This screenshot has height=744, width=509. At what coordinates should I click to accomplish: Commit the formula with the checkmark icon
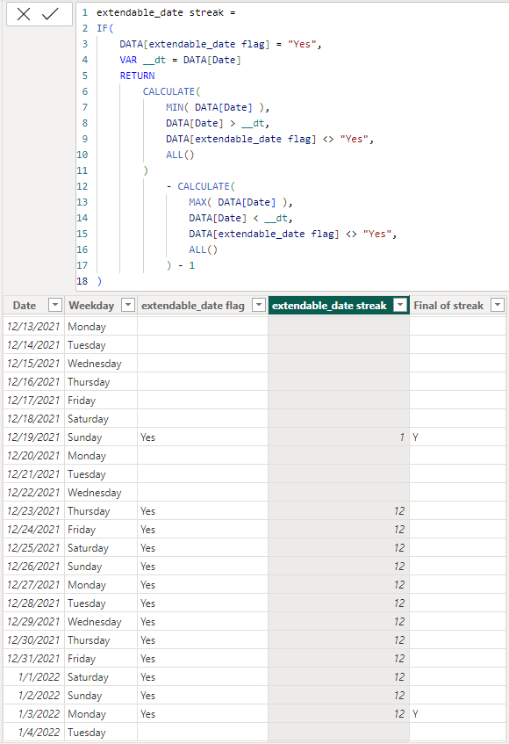(50, 14)
